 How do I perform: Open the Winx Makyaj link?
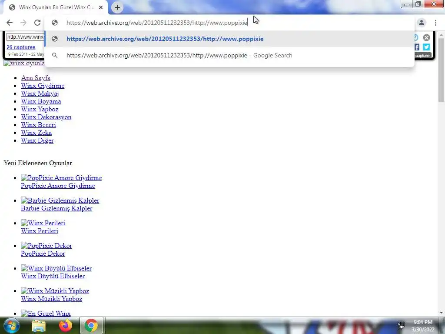click(x=40, y=94)
